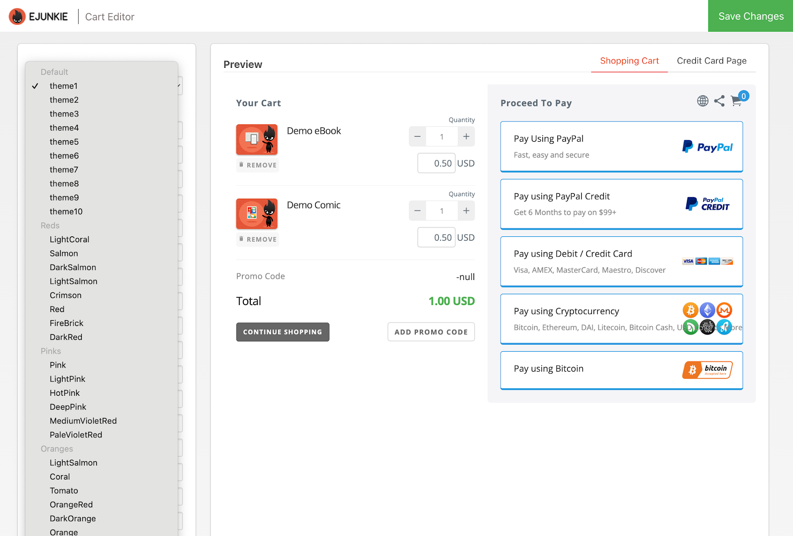Decrease Demo eBook quantity with minus
This screenshot has width=793, height=536.
(417, 137)
